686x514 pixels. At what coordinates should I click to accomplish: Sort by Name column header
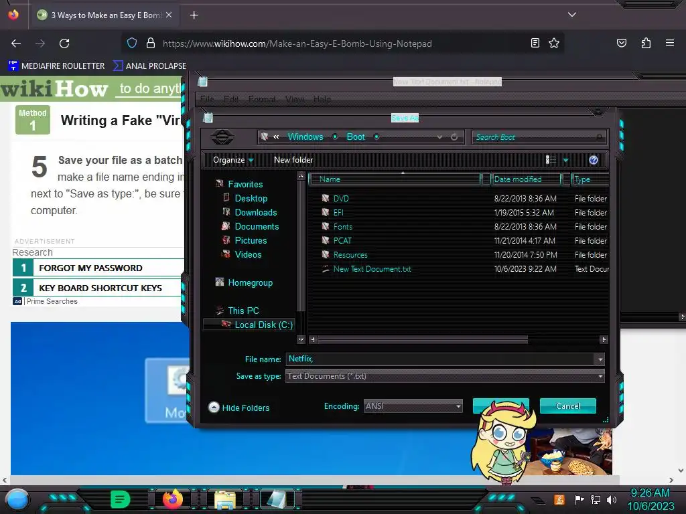coord(395,179)
